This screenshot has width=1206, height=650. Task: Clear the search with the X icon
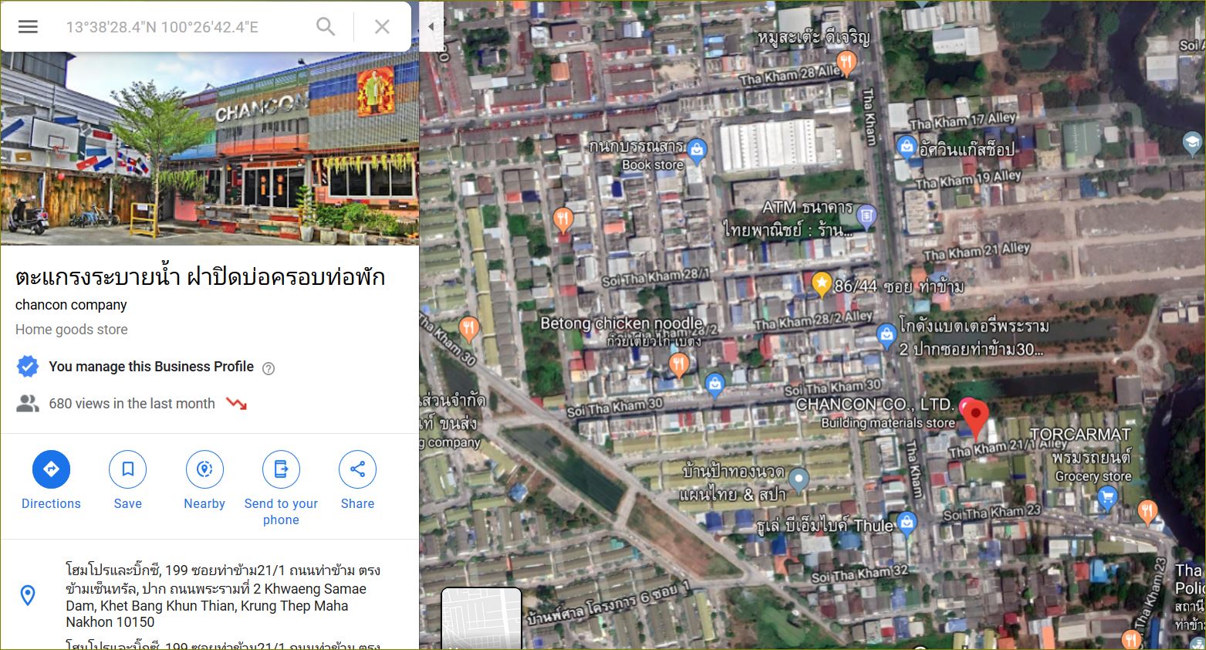pos(382,27)
